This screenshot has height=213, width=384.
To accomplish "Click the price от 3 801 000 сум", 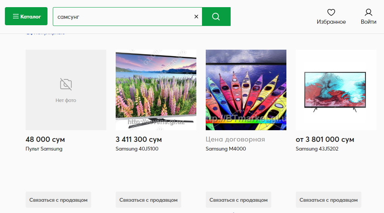I will [325, 139].
